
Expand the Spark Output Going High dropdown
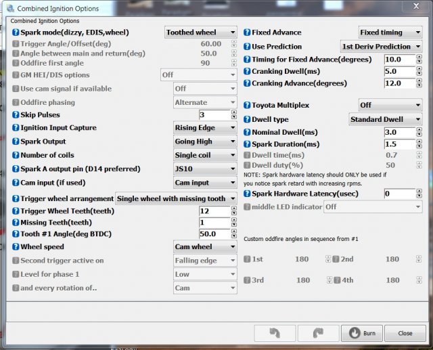pyautogui.click(x=205, y=141)
